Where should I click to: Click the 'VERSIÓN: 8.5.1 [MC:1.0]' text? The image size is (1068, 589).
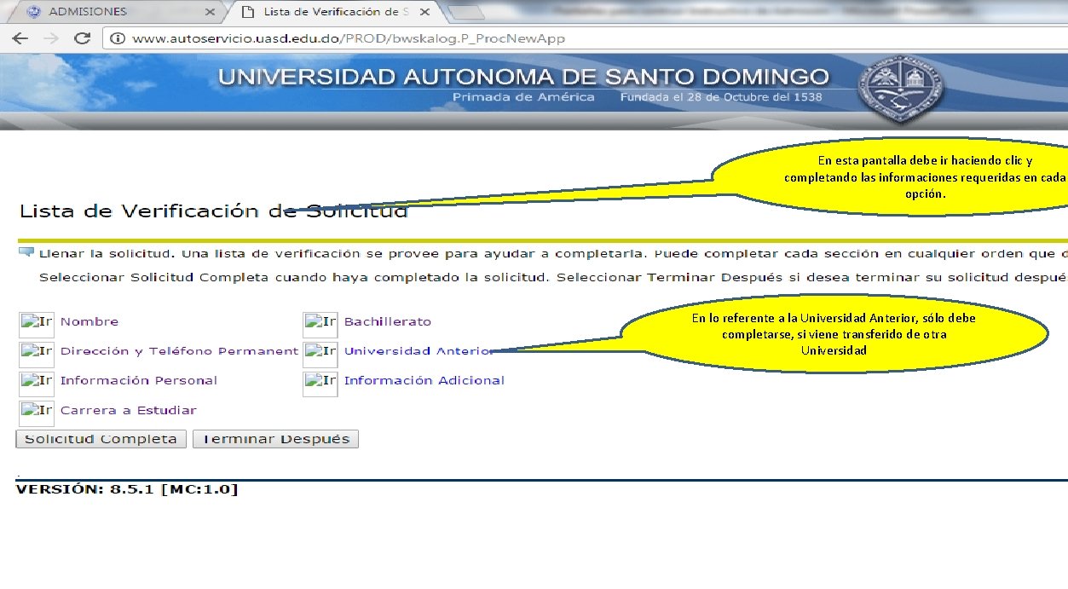[127, 489]
